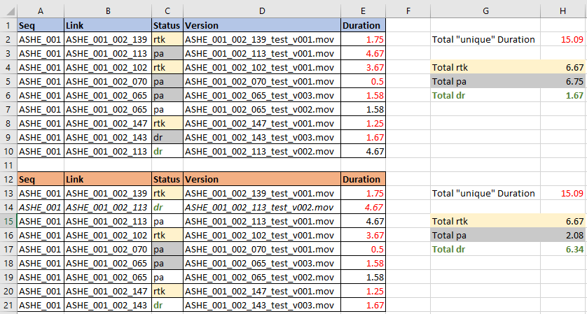Select duration 0.5 in row 5

point(363,82)
